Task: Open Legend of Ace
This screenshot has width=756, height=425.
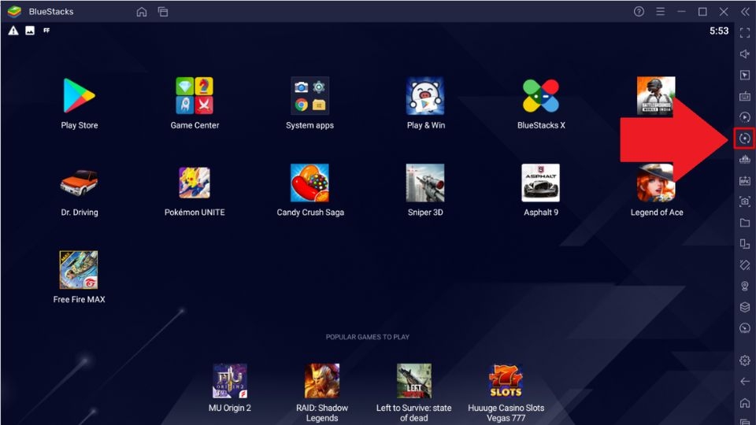Action: (x=656, y=183)
